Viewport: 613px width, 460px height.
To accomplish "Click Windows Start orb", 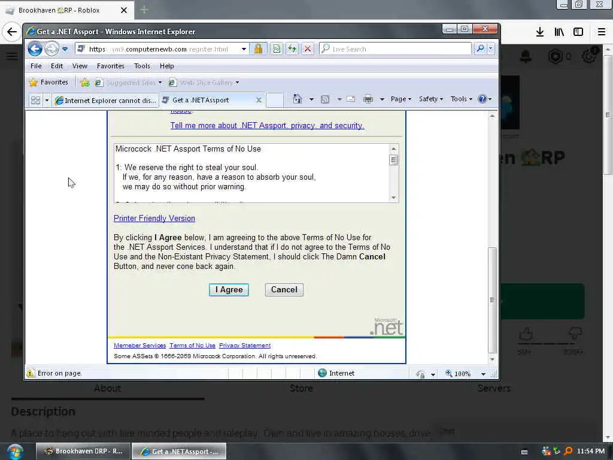I will (15, 452).
